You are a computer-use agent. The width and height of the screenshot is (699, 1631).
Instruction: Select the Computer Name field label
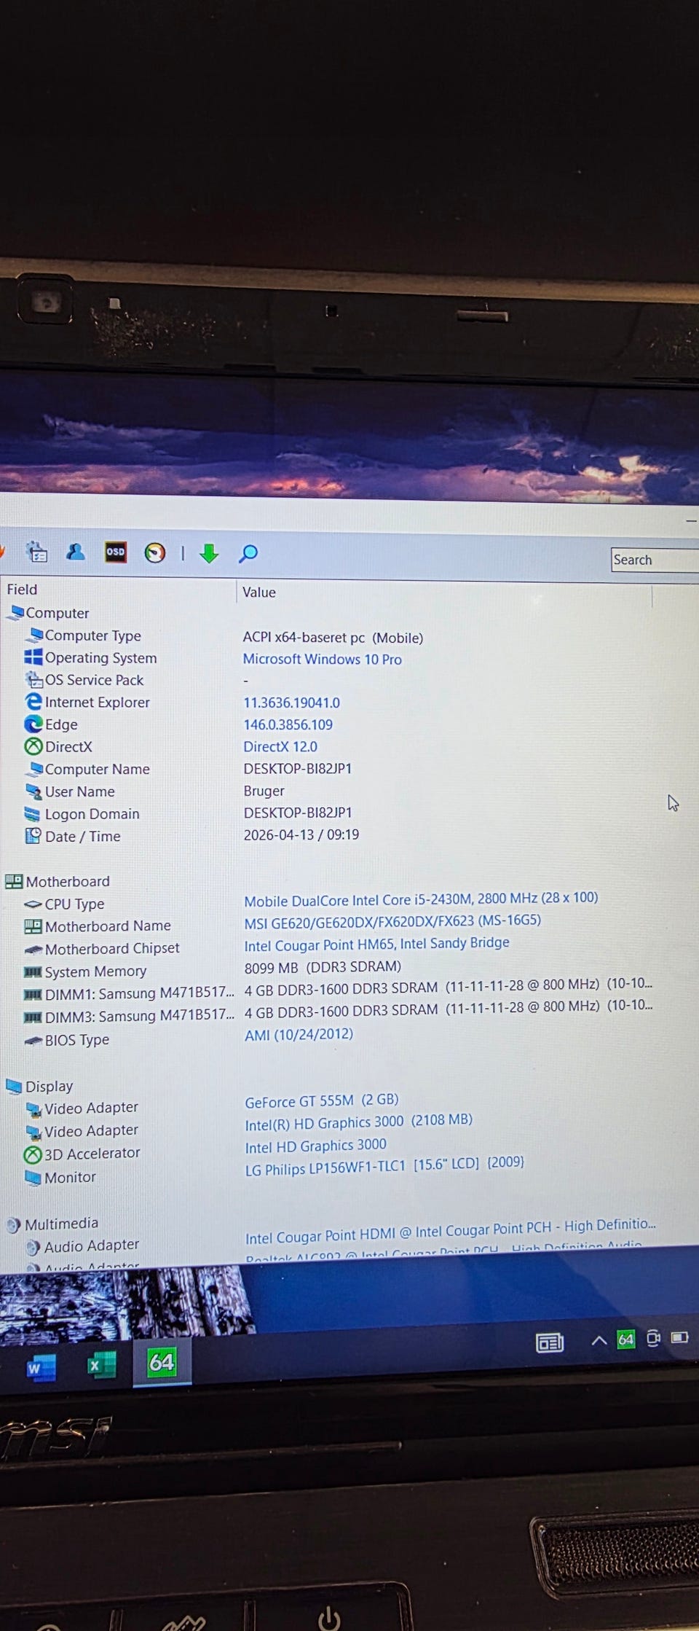coord(97,769)
